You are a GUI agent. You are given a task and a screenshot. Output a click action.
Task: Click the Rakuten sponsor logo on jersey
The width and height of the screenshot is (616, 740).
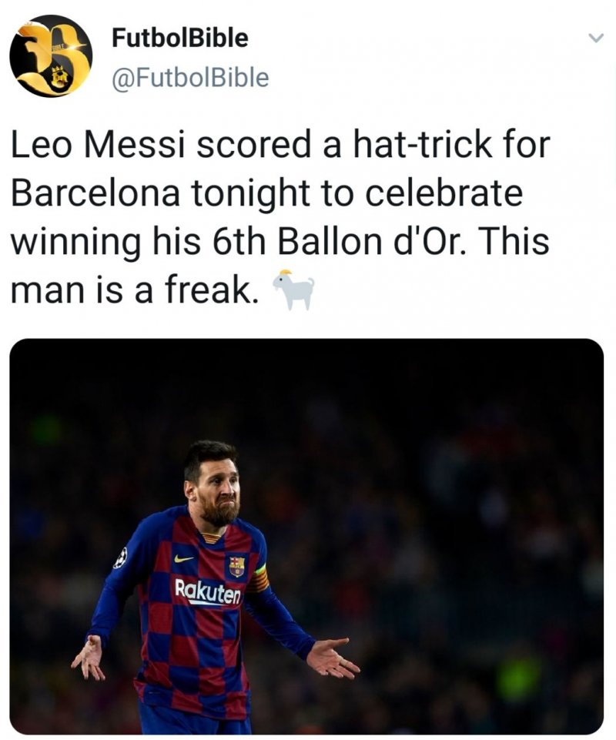point(207,591)
